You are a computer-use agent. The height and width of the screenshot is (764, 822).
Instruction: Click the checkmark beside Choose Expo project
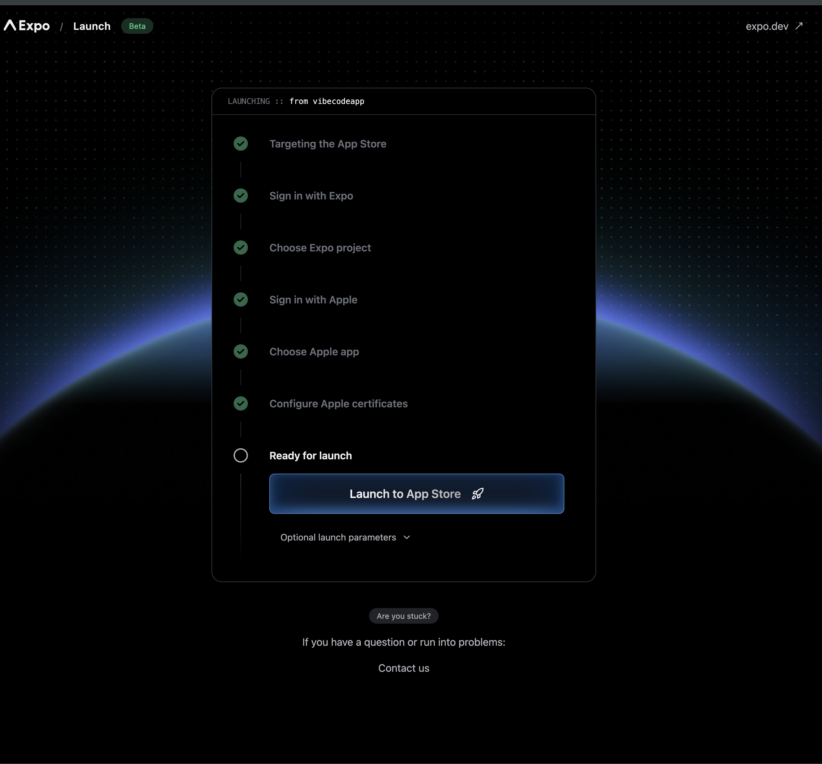(241, 248)
